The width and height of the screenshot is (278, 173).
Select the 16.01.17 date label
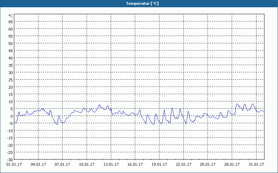[x=135, y=165]
